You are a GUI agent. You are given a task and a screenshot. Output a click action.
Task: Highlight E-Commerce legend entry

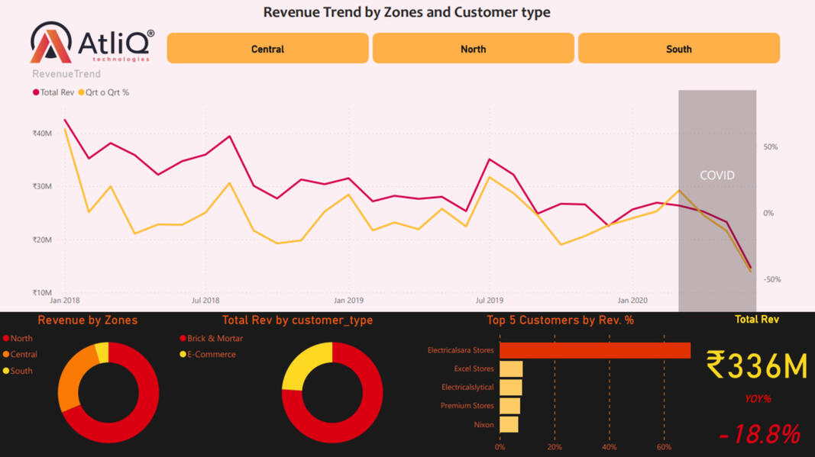pos(211,354)
